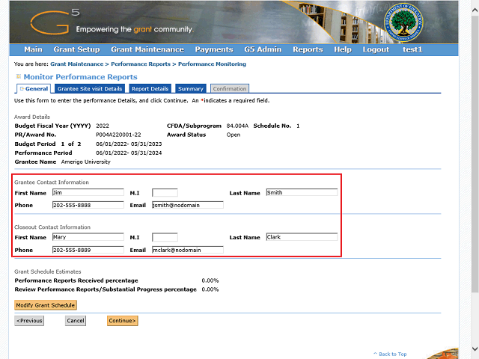Screen dimensions: 479x359
Task: Switch to the Grantee Site visit Details tab
Action: [x=90, y=89]
